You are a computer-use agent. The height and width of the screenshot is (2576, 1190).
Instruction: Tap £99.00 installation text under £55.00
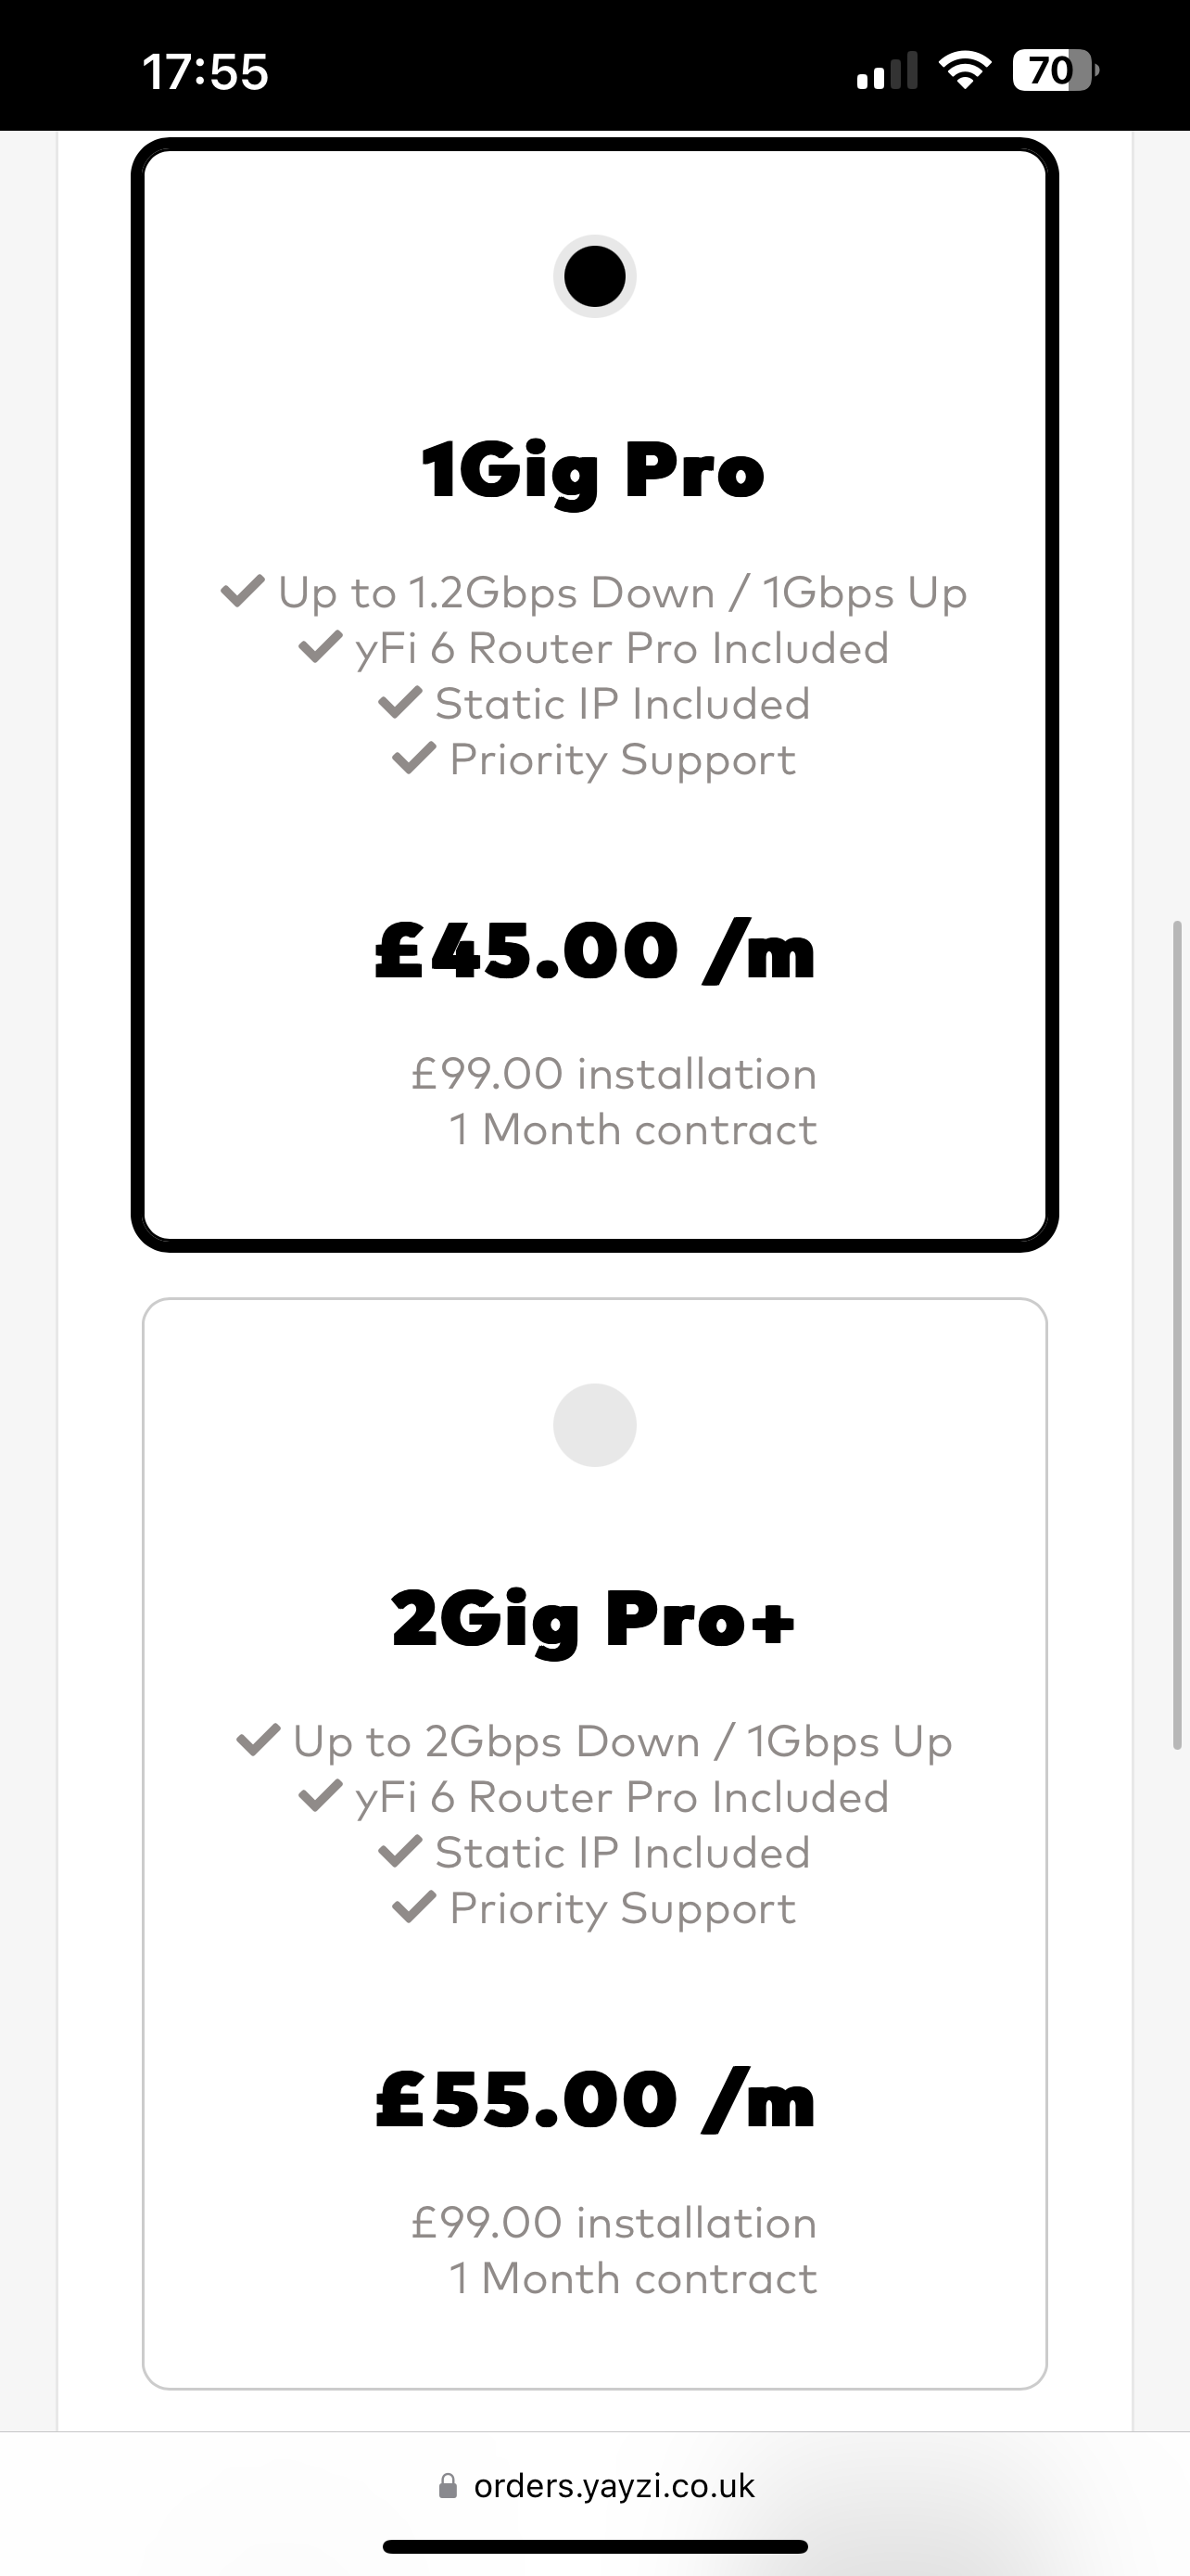(614, 2223)
